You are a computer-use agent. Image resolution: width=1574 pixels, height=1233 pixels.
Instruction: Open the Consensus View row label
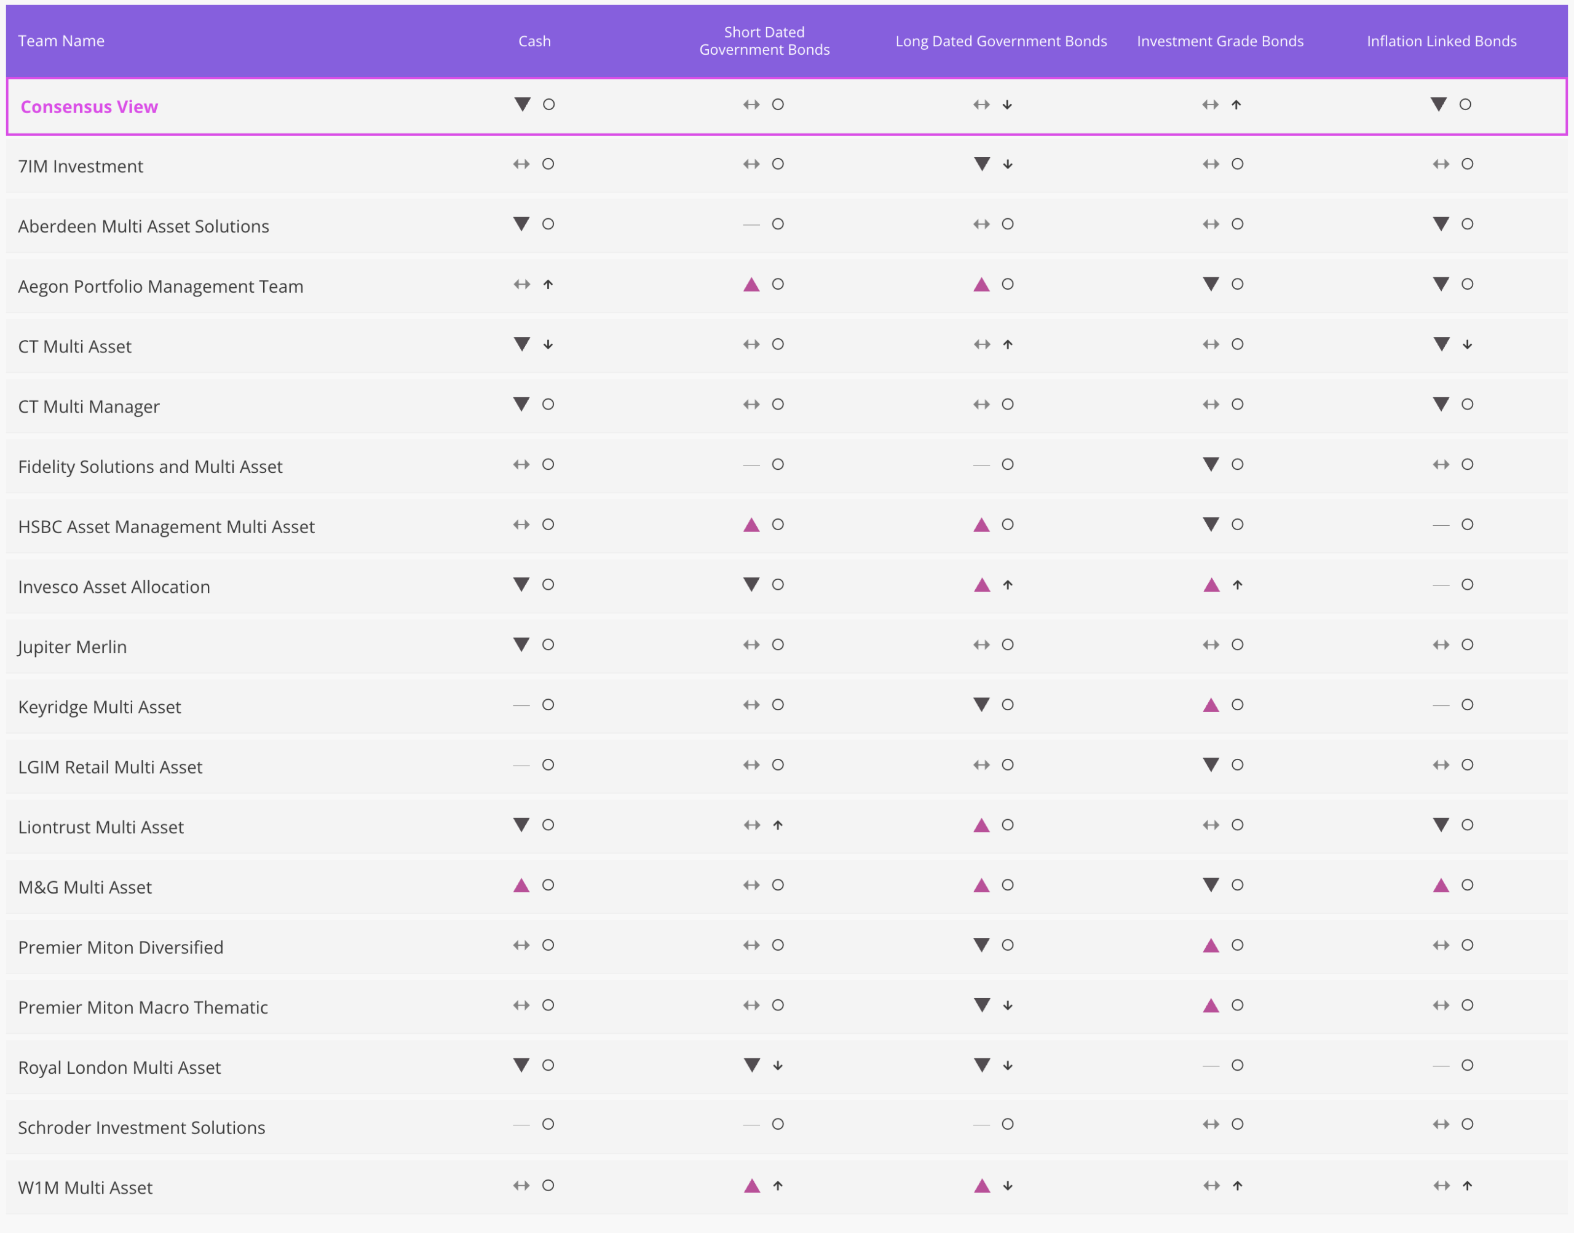click(x=90, y=107)
